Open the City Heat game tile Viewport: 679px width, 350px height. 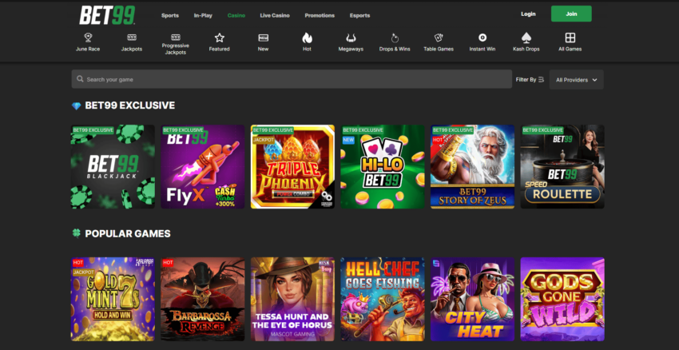click(472, 300)
